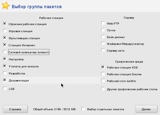Click the Файервол/Маршрутизатор label
Viewport: 160px width, 115px height.
[x=125, y=44]
